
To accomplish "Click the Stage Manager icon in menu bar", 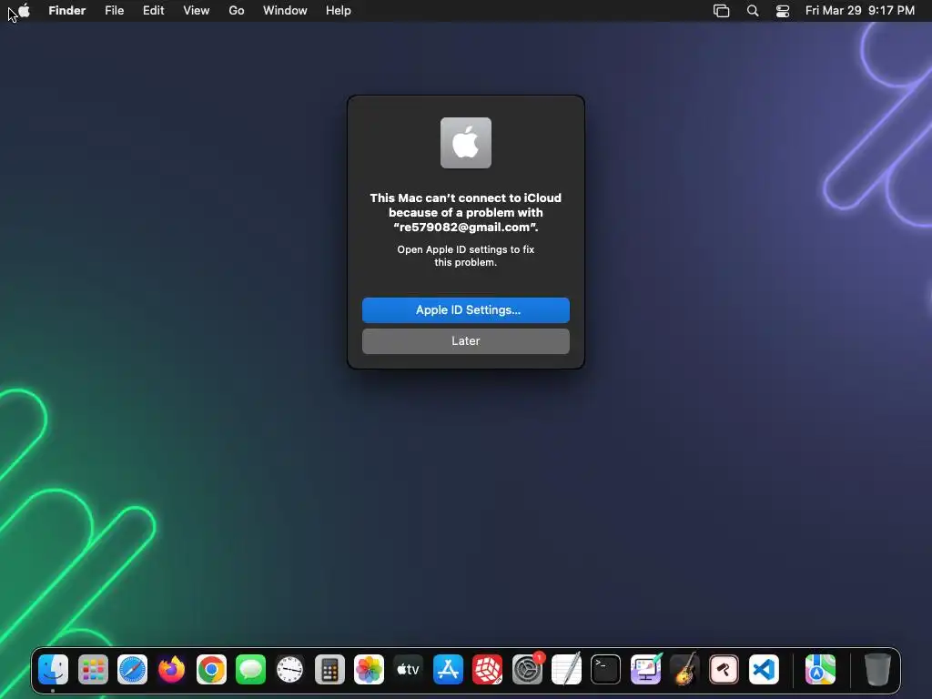I will (x=721, y=11).
